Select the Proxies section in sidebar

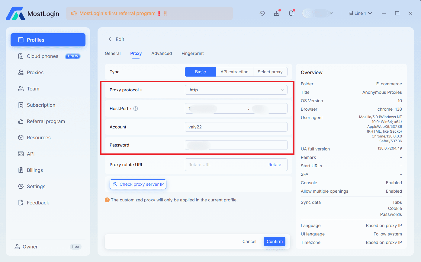pos(36,72)
